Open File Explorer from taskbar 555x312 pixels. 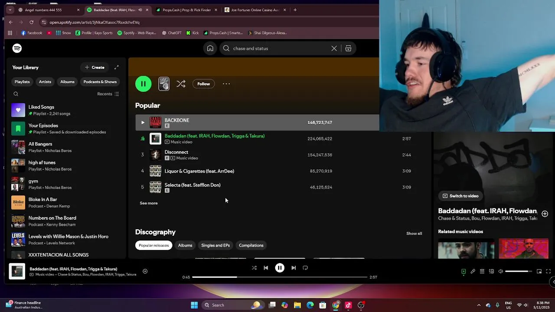pos(297,305)
